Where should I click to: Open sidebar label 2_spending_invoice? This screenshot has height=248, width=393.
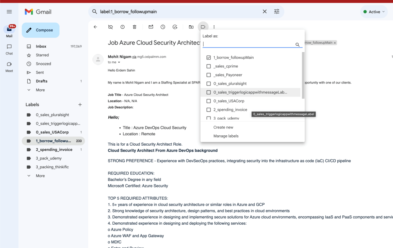pos(54,149)
